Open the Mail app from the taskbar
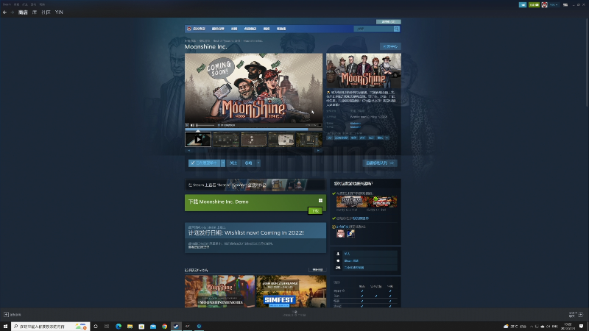This screenshot has height=331, width=589. [x=153, y=327]
